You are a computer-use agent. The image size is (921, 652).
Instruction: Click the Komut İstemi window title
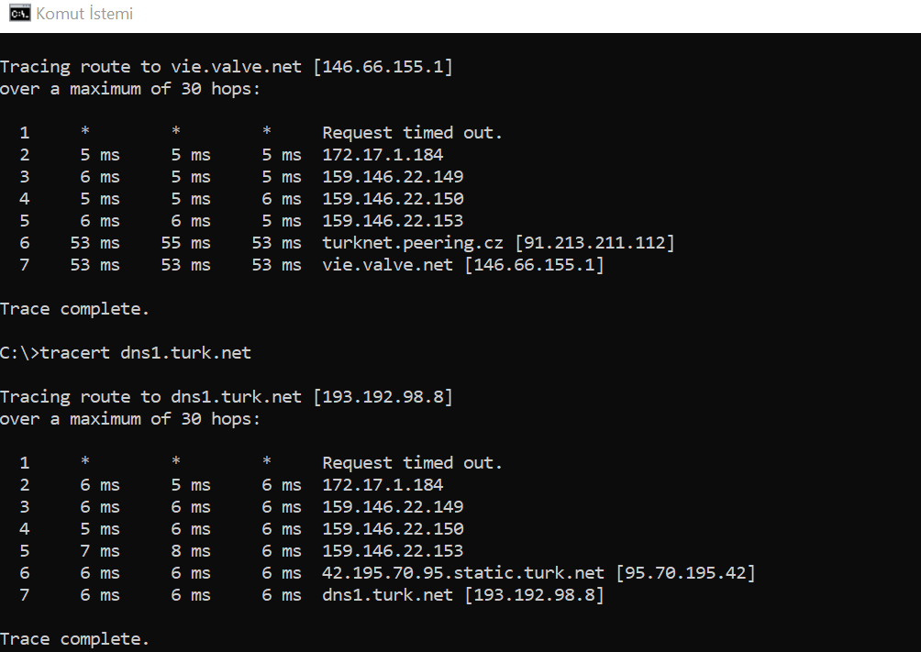[x=84, y=14]
